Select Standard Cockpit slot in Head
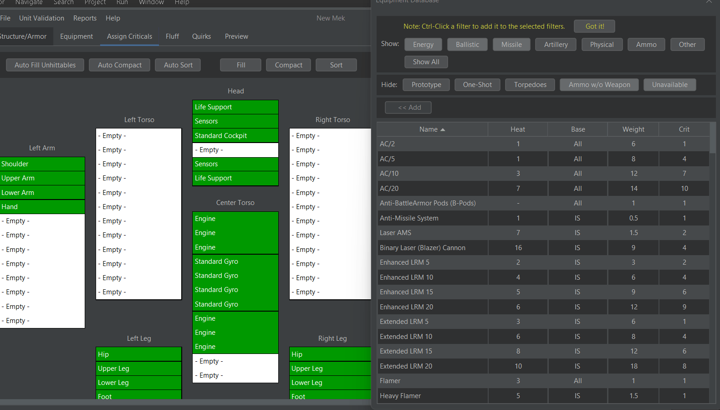This screenshot has width=720, height=410. click(x=235, y=136)
